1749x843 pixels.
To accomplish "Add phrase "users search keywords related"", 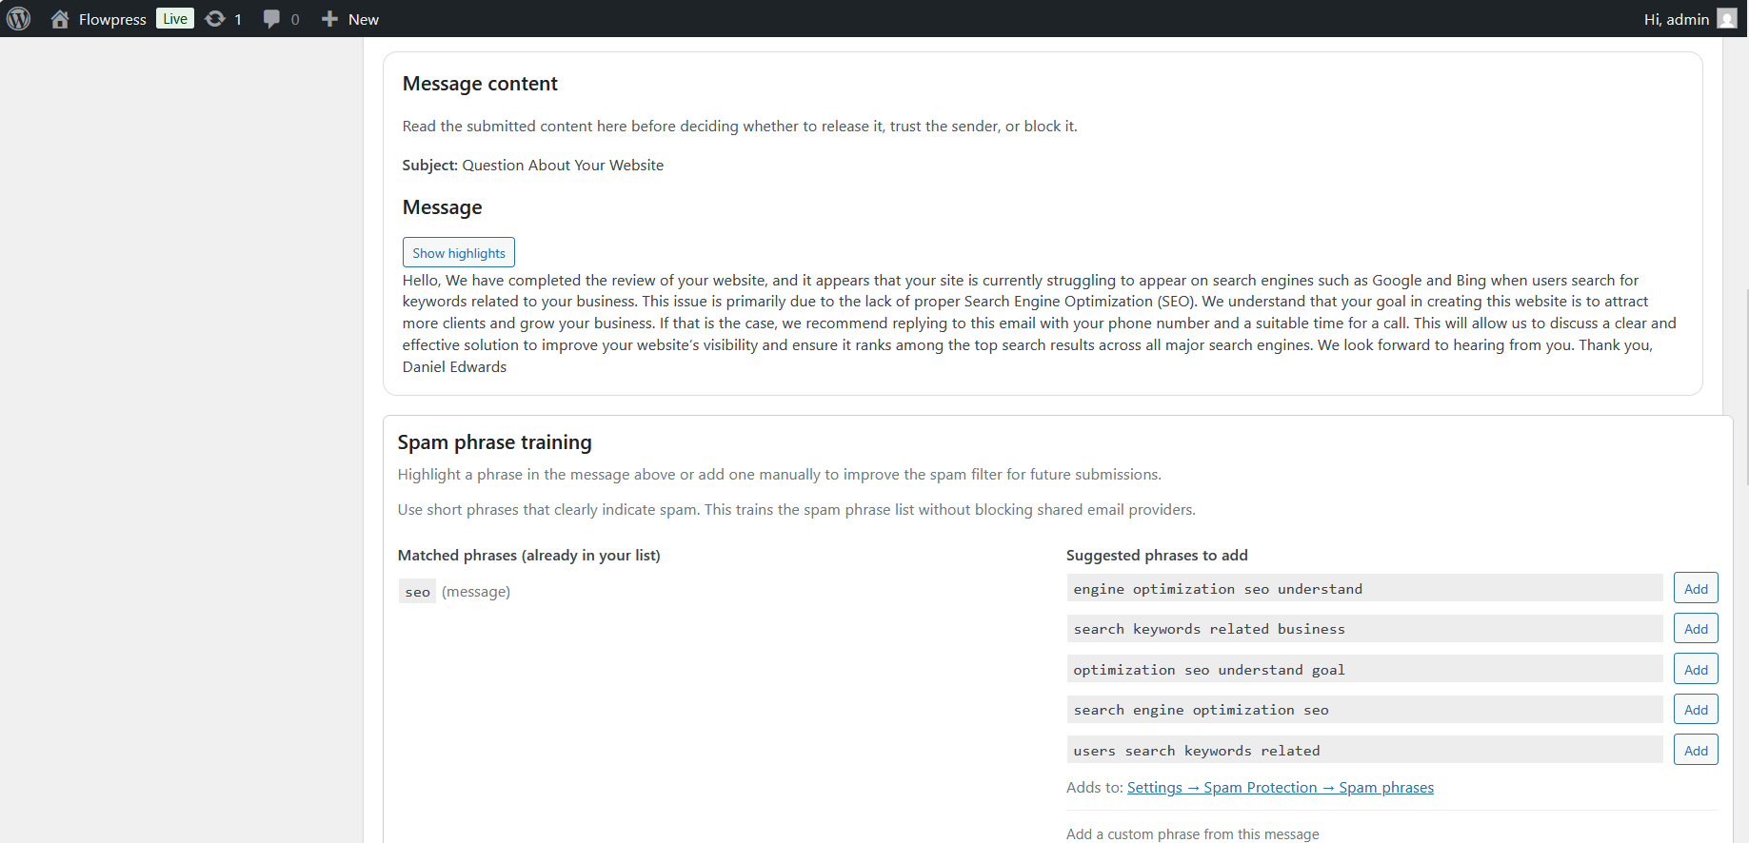I will [1696, 750].
